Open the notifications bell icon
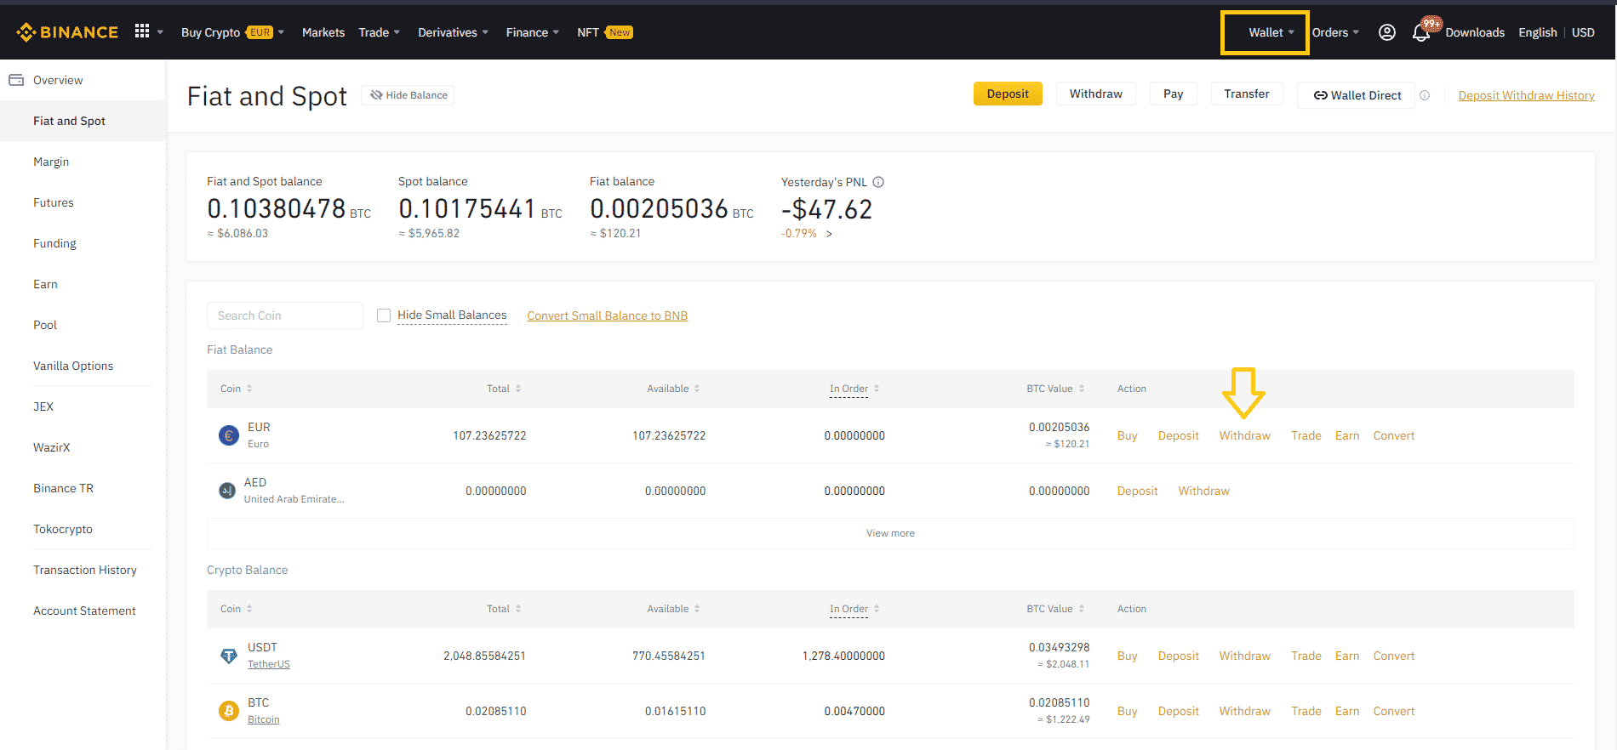The height and width of the screenshot is (750, 1617). point(1420,33)
